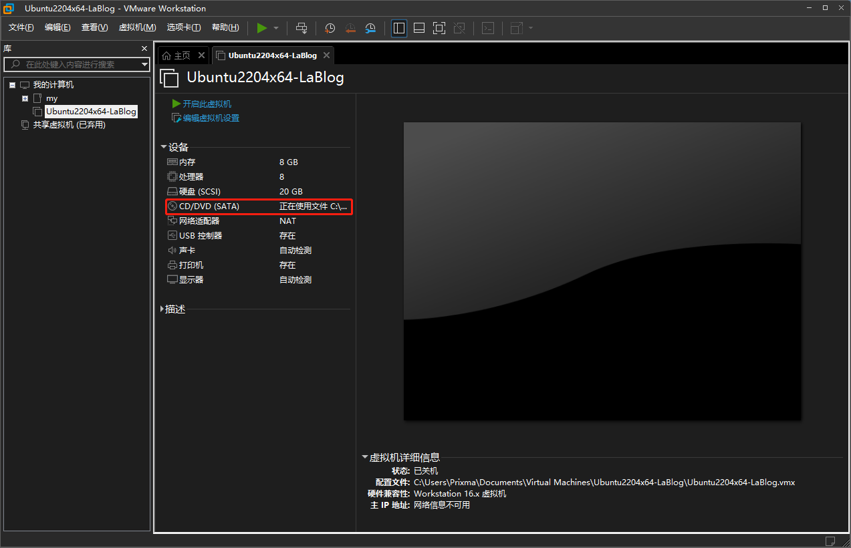Open the 编辑(E) menu
The width and height of the screenshot is (851, 548).
click(x=57, y=27)
